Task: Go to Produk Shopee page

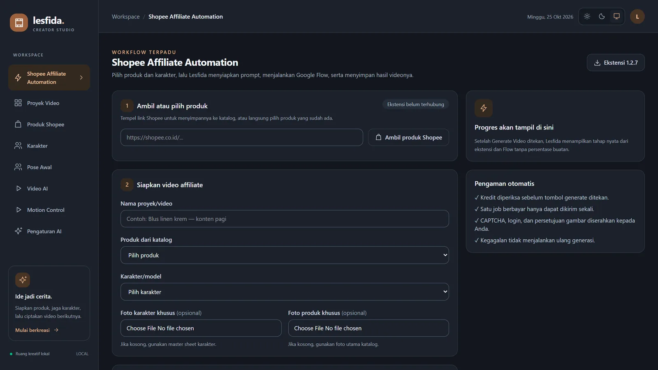Action: [x=49, y=124]
